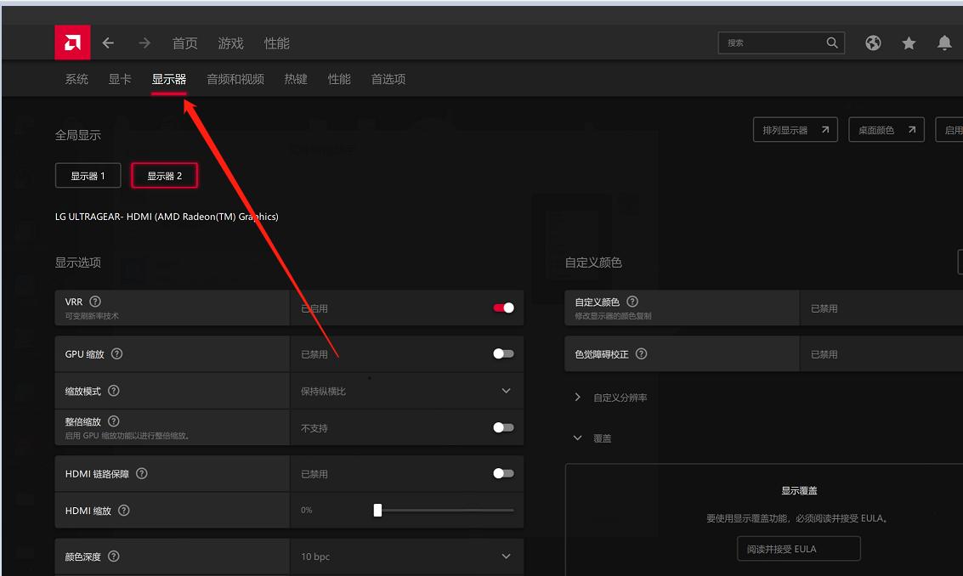The height and width of the screenshot is (576, 963).
Task: Open the 游戏 menu item
Action: 229,42
